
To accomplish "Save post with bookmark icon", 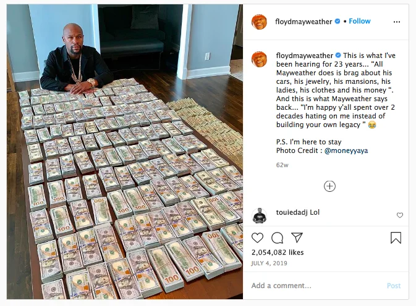I will (396, 238).
